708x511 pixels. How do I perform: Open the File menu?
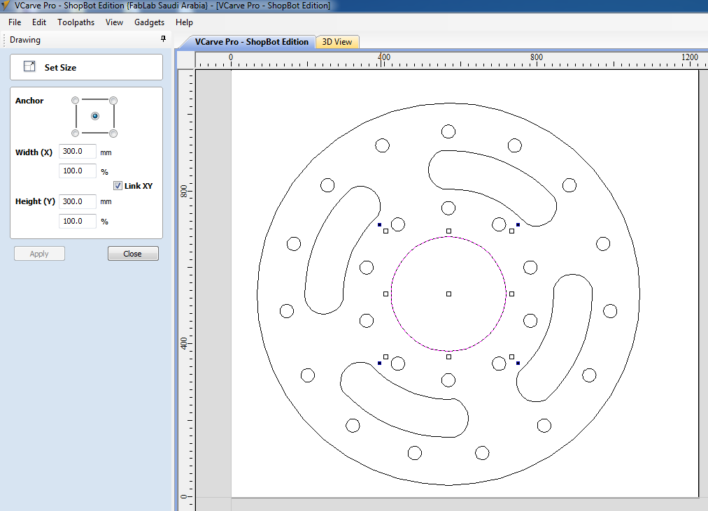tap(15, 22)
